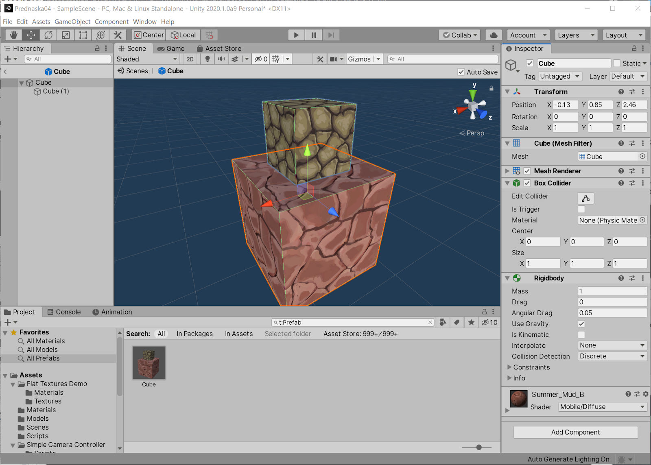Click the Inspector lock icon
Image resolution: width=651 pixels, height=465 pixels.
(x=634, y=48)
